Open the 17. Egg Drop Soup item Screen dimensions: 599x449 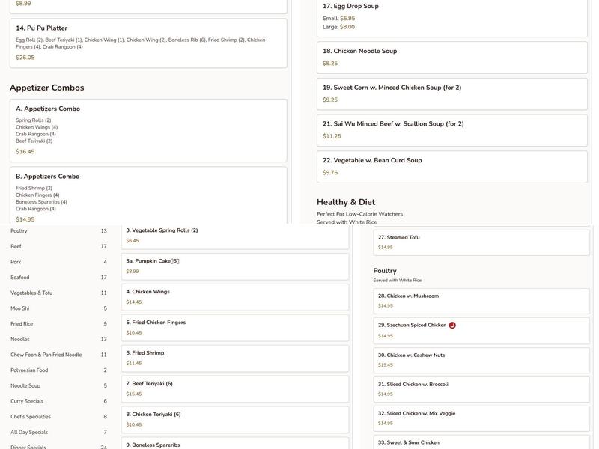click(451, 16)
